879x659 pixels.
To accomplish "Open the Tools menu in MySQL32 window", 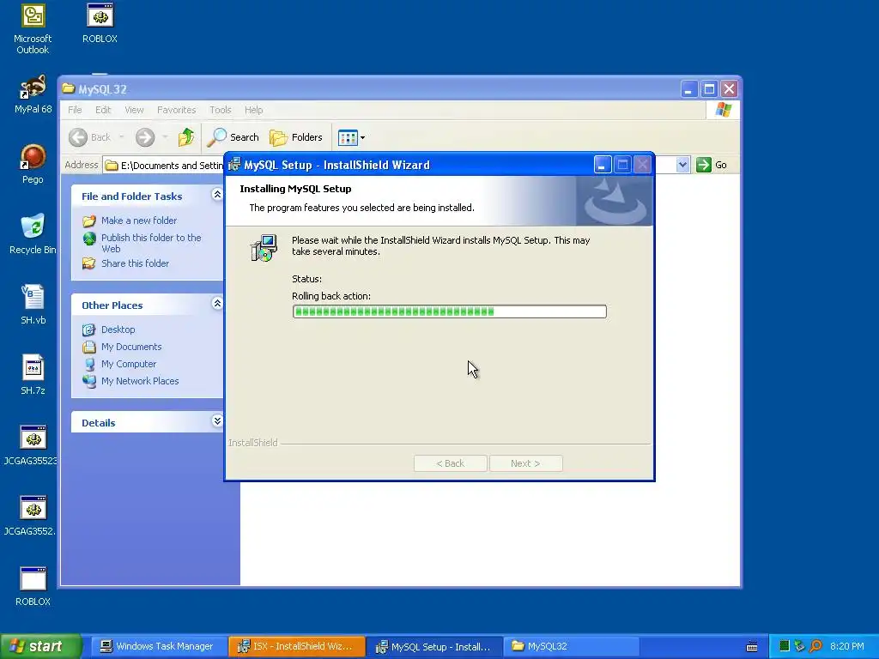I will pyautogui.click(x=221, y=110).
